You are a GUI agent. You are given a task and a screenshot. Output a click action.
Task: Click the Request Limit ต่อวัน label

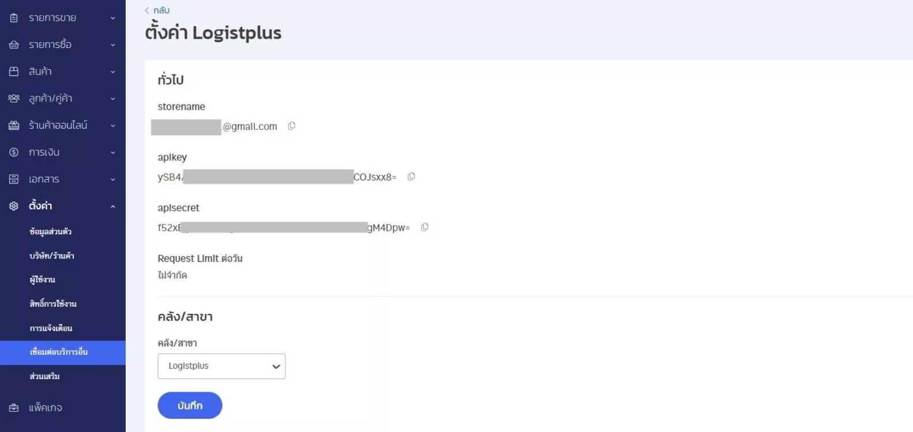pos(200,258)
